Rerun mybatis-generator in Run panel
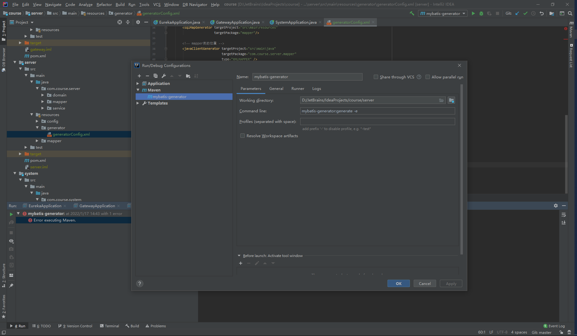This screenshot has height=336, width=577. 11,214
